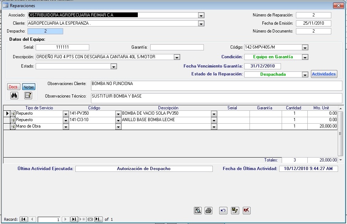Go to the first record

coord(24,219)
